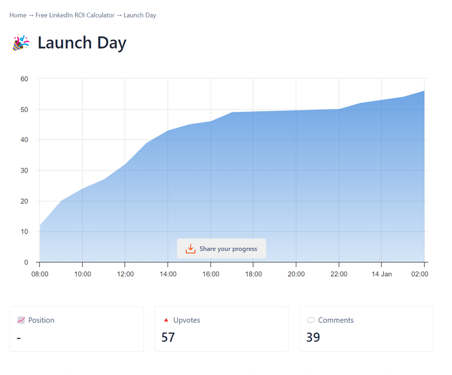Click the Upvotes card label

pyautogui.click(x=187, y=320)
